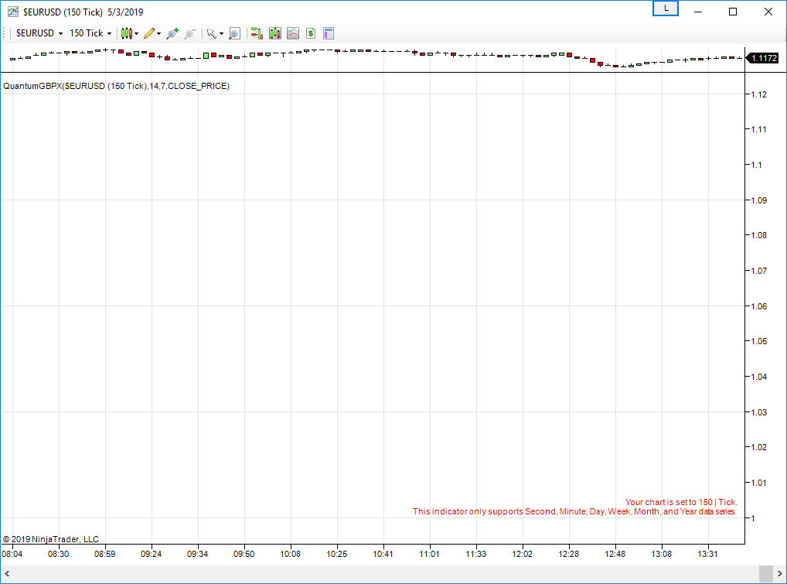This screenshot has width=787, height=584.
Task: Click the L link button in title bar
Action: pos(666,9)
